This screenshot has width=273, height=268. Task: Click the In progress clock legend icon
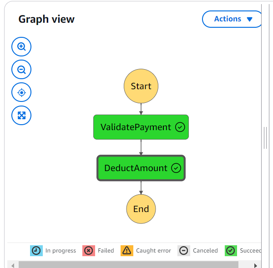(36, 251)
